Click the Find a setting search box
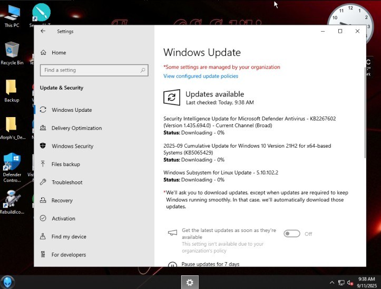381x289 pixels. point(94,70)
